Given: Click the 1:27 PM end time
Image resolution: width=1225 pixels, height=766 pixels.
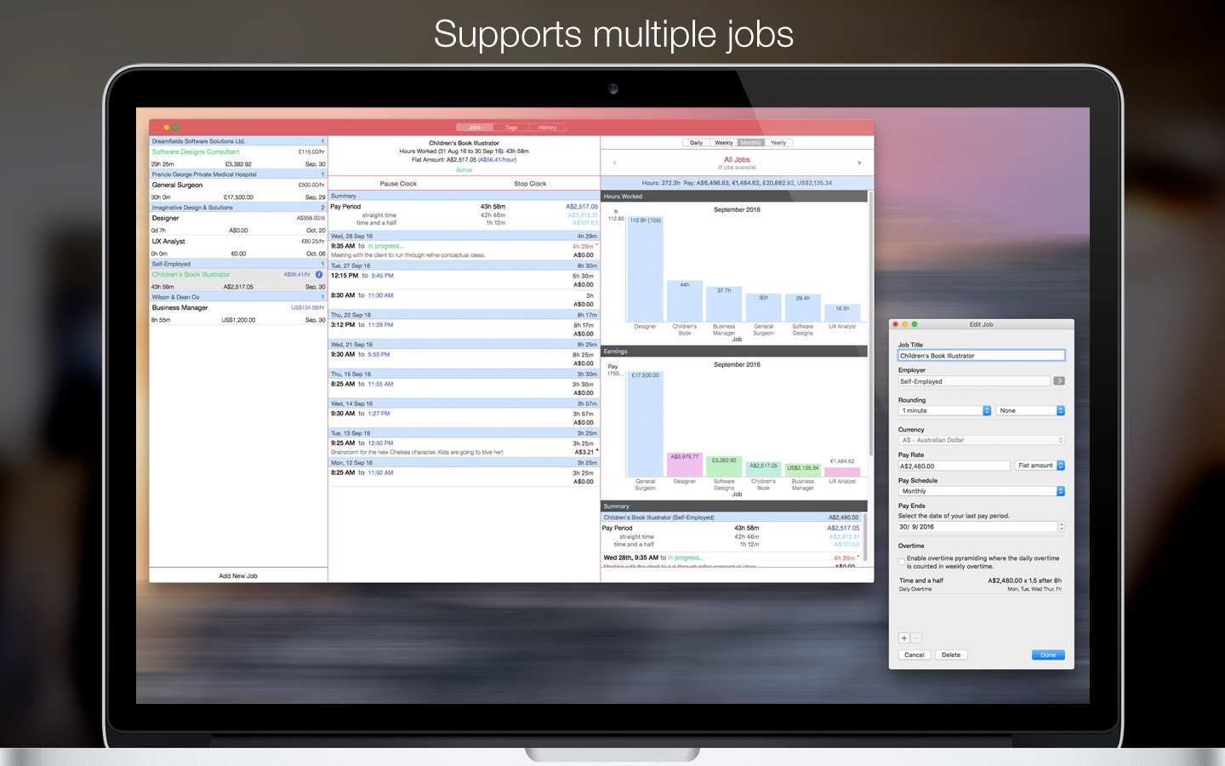Looking at the screenshot, I should click(379, 414).
